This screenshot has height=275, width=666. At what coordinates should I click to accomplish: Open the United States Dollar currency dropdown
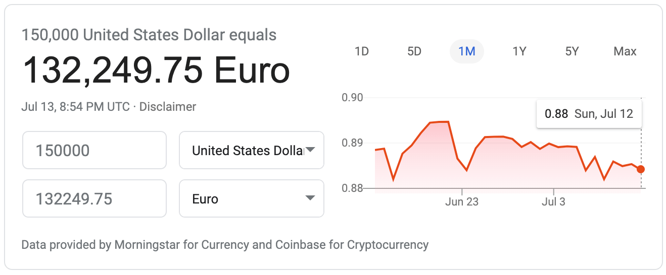click(x=252, y=150)
